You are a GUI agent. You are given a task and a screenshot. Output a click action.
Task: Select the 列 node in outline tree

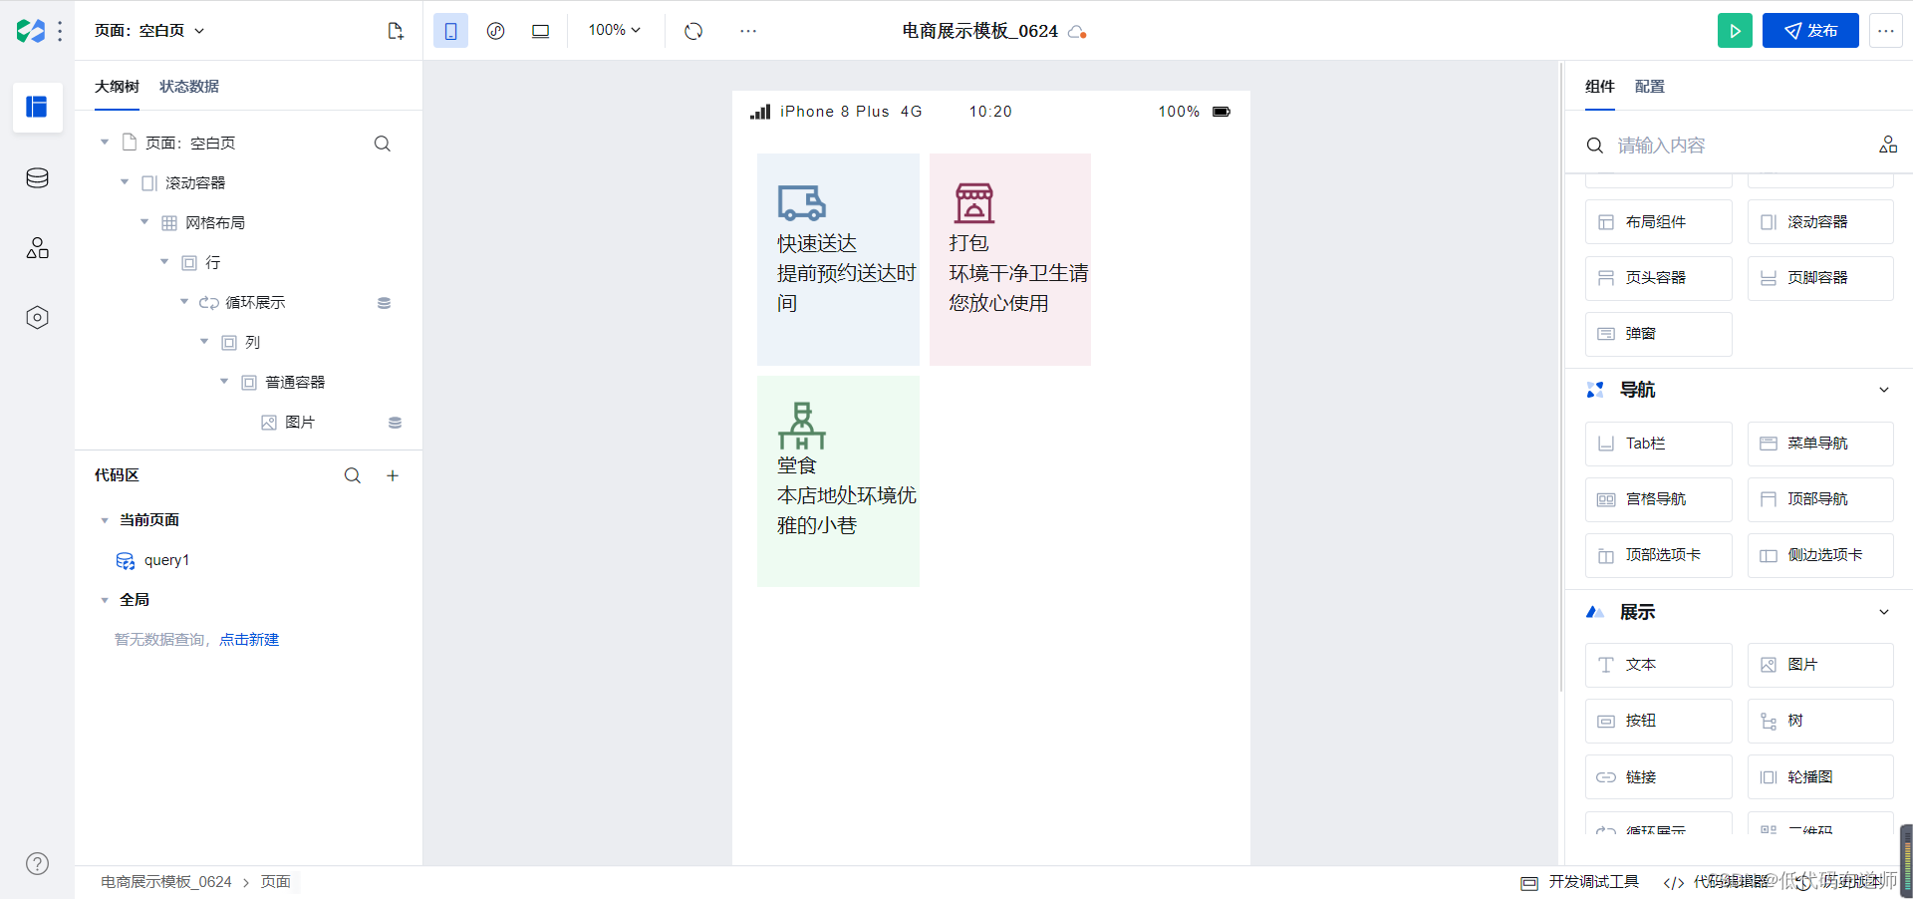252,342
